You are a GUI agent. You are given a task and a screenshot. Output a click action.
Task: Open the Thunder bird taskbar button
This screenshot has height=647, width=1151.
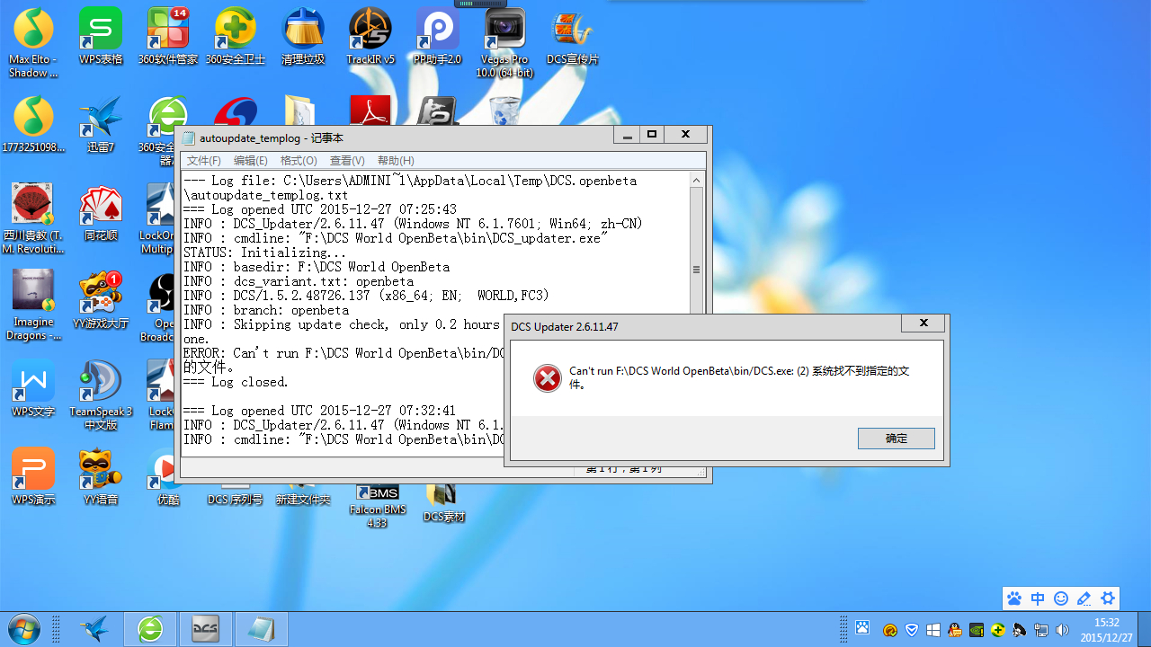coord(94,630)
